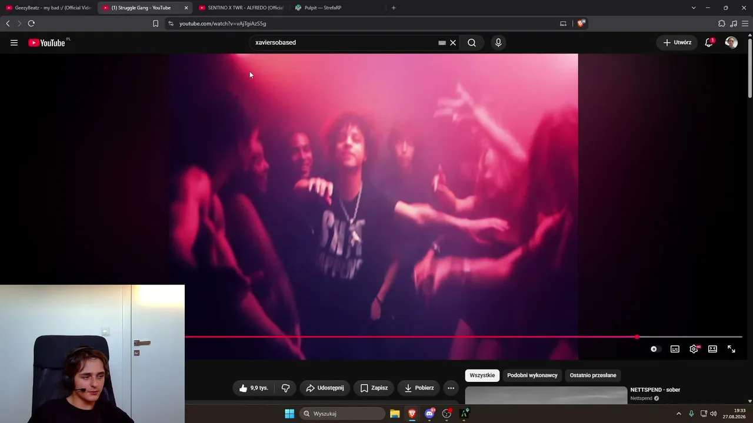Open the more actions three-dot menu

pos(451,388)
